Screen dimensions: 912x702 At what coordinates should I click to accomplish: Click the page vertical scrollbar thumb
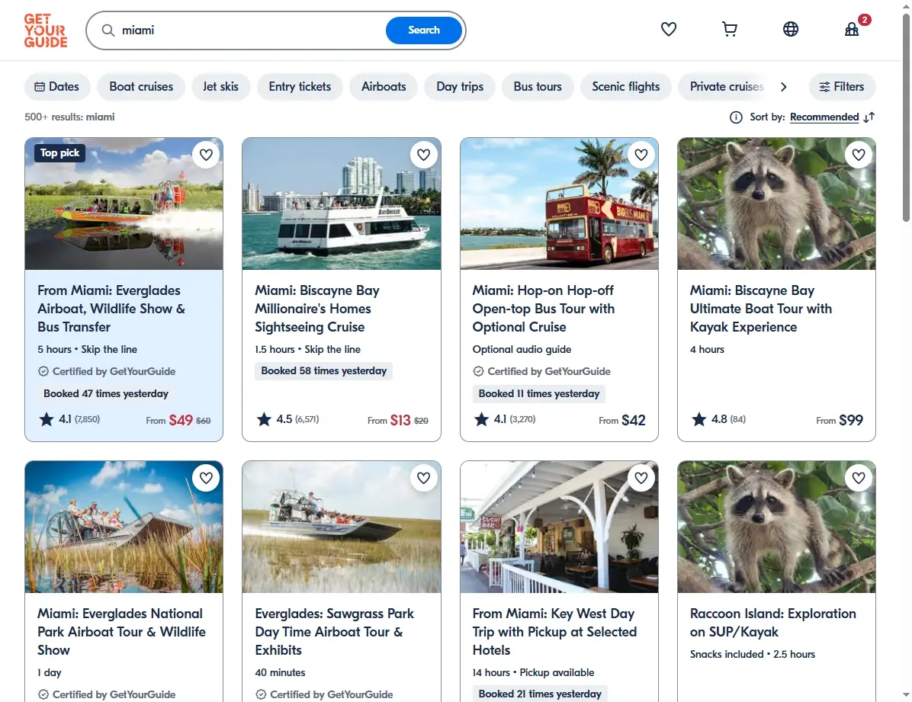pyautogui.click(x=906, y=117)
